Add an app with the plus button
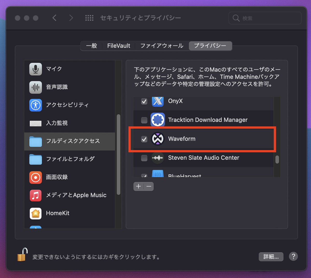The width and height of the screenshot is (311, 278). [138, 186]
